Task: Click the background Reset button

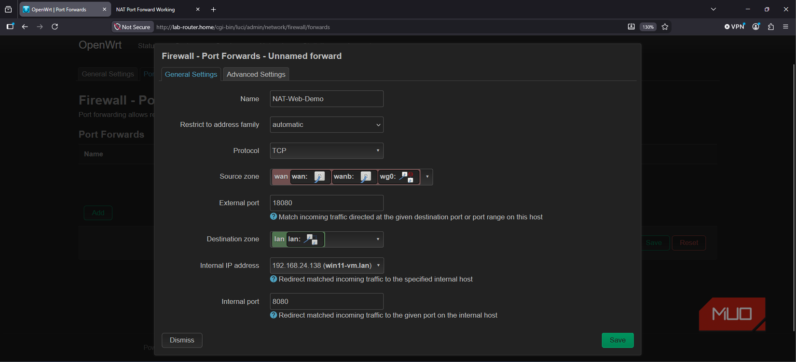Action: pyautogui.click(x=689, y=243)
